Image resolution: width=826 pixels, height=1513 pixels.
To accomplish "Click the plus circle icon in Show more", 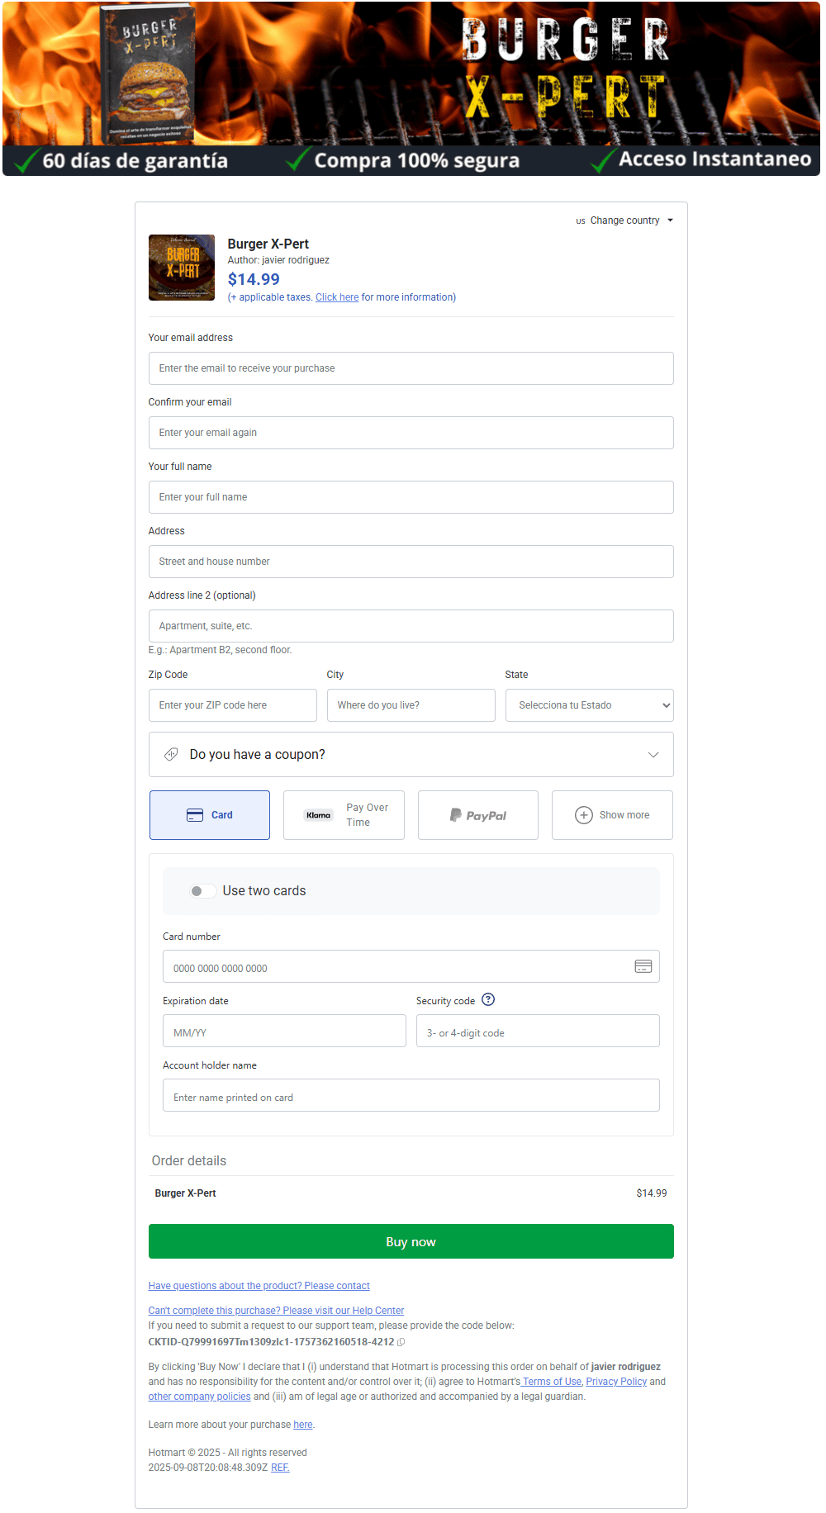I will (583, 815).
